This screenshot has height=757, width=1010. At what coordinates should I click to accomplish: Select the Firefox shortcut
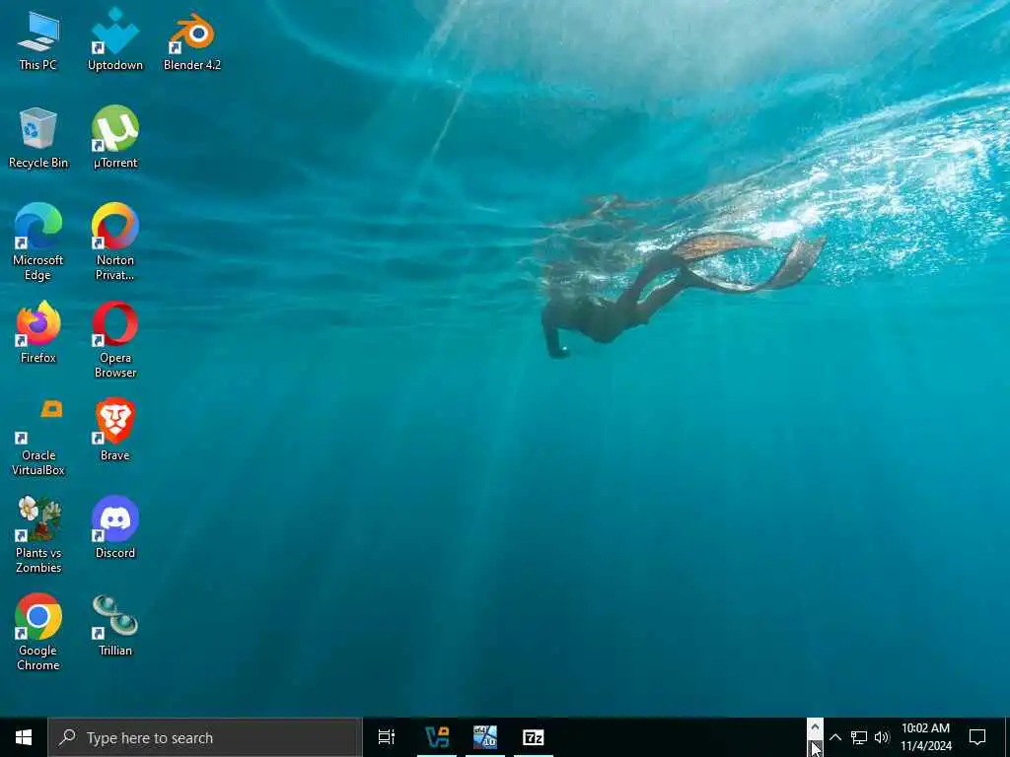(x=38, y=333)
